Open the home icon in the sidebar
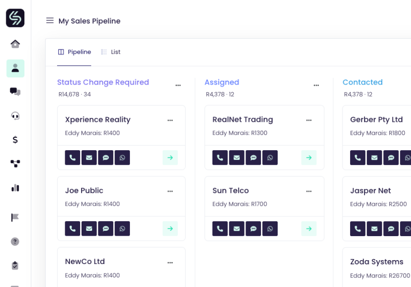Image resolution: width=411 pixels, height=287 pixels. [x=15, y=44]
